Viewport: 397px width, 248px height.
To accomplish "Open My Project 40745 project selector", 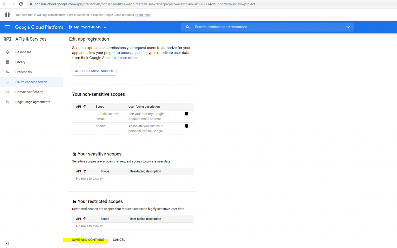I will click(88, 27).
